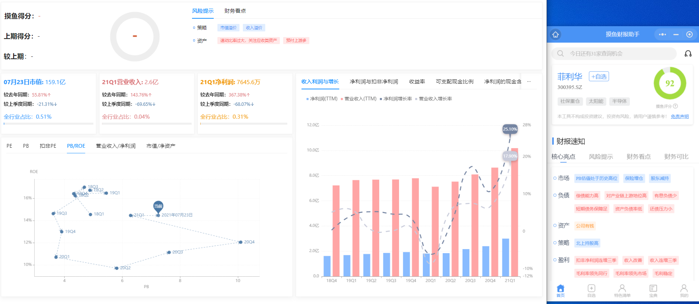Image resolution: width=699 pixels, height=304 pixels.
Task: Open 收益率 chart tab
Action: tap(417, 82)
